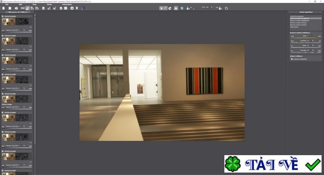This screenshot has width=324, height=175.
Task: Select the first image's colour thumbnail
Action: (x=9, y=21)
